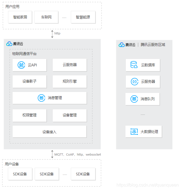The width and height of the screenshot is (181, 190).
Task: Select the 车联网 box
Action: pos(47,17)
